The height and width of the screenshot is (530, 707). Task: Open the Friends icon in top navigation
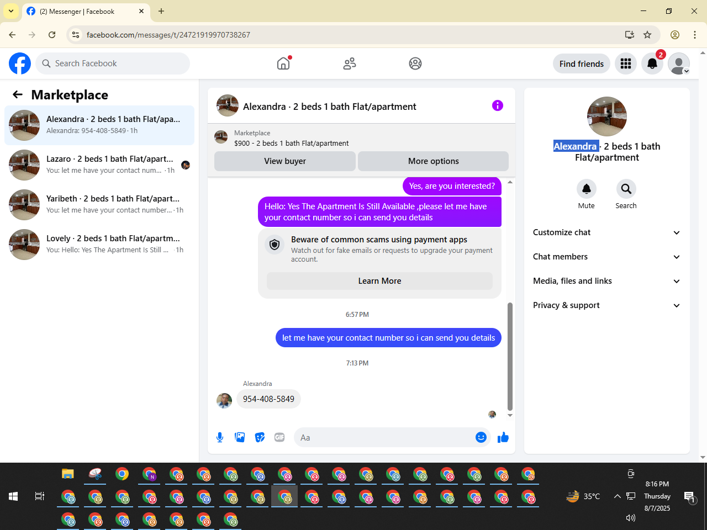tap(350, 63)
